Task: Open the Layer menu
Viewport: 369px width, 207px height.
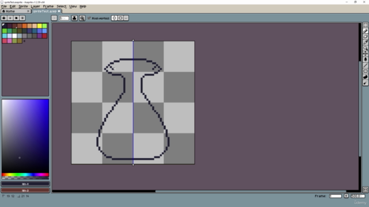Action: (35, 6)
